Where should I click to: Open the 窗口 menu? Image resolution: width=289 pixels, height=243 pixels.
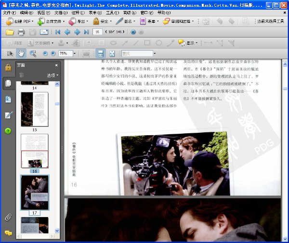point(147,13)
